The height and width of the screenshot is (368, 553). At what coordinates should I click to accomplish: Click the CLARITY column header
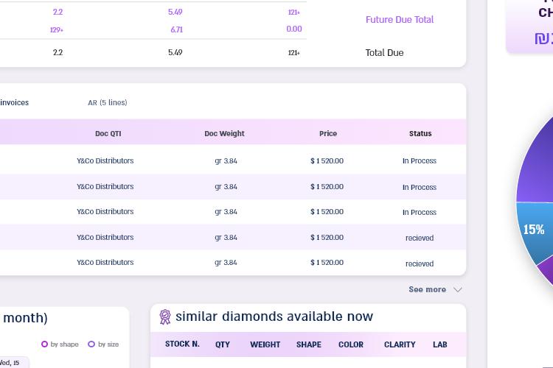[400, 344]
